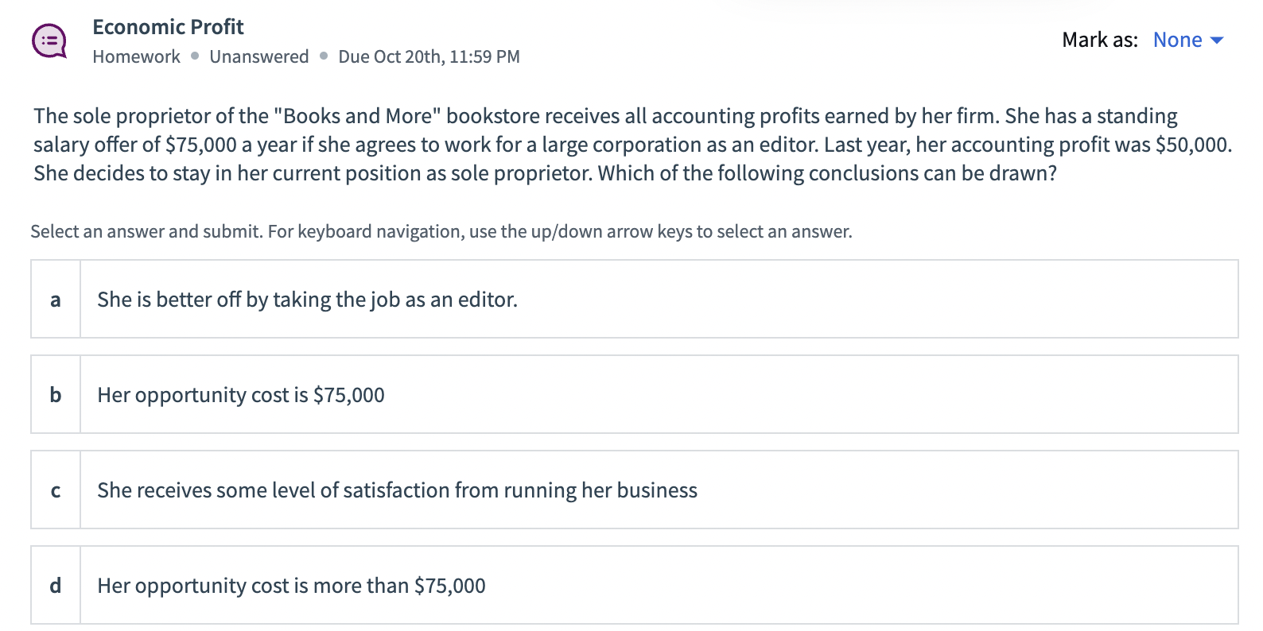1263x631 pixels.
Task: Click the letter a option cell
Action: coord(56,300)
